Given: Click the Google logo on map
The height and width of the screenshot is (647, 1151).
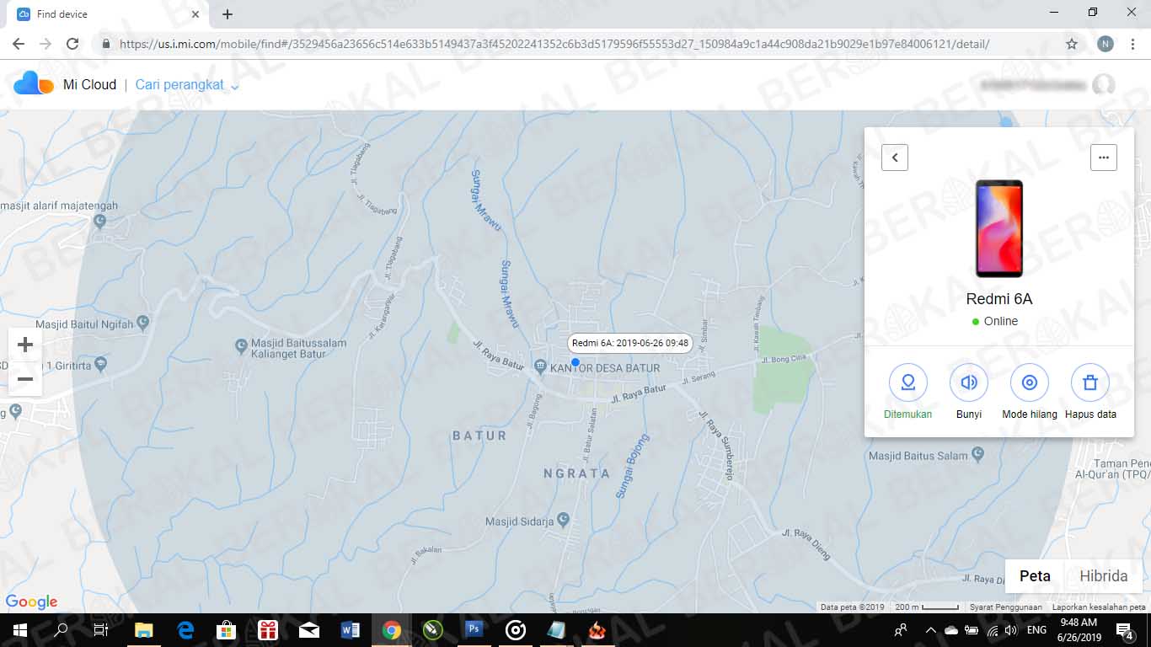Looking at the screenshot, I should pyautogui.click(x=31, y=602).
